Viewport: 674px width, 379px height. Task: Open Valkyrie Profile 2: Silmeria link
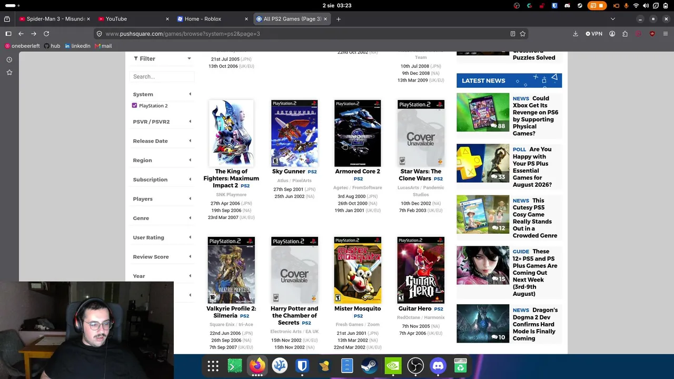231,312
